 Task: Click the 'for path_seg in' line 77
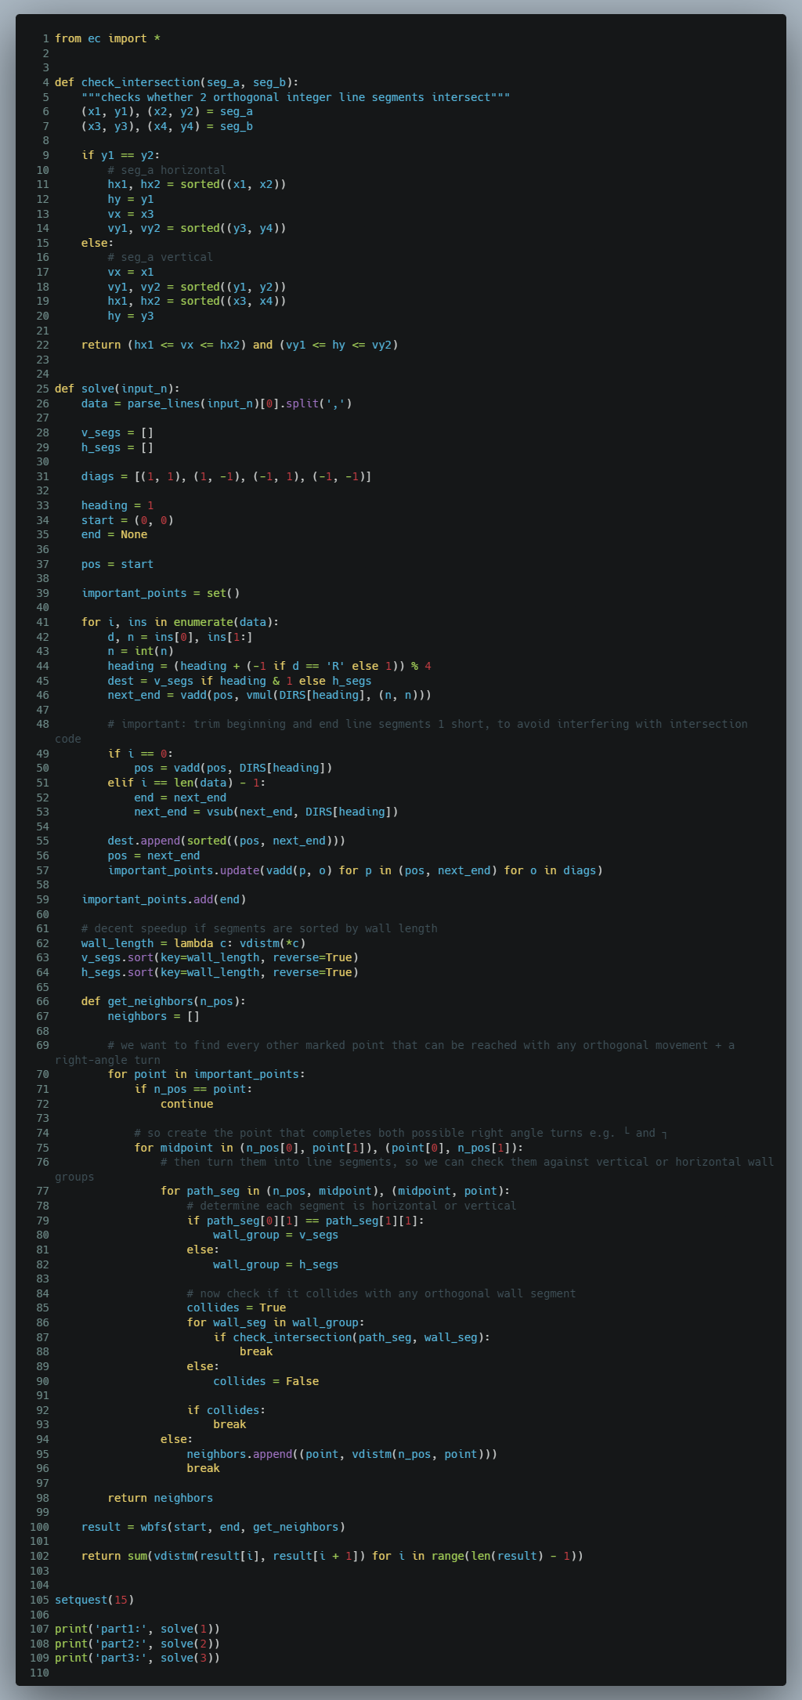[x=335, y=1191]
